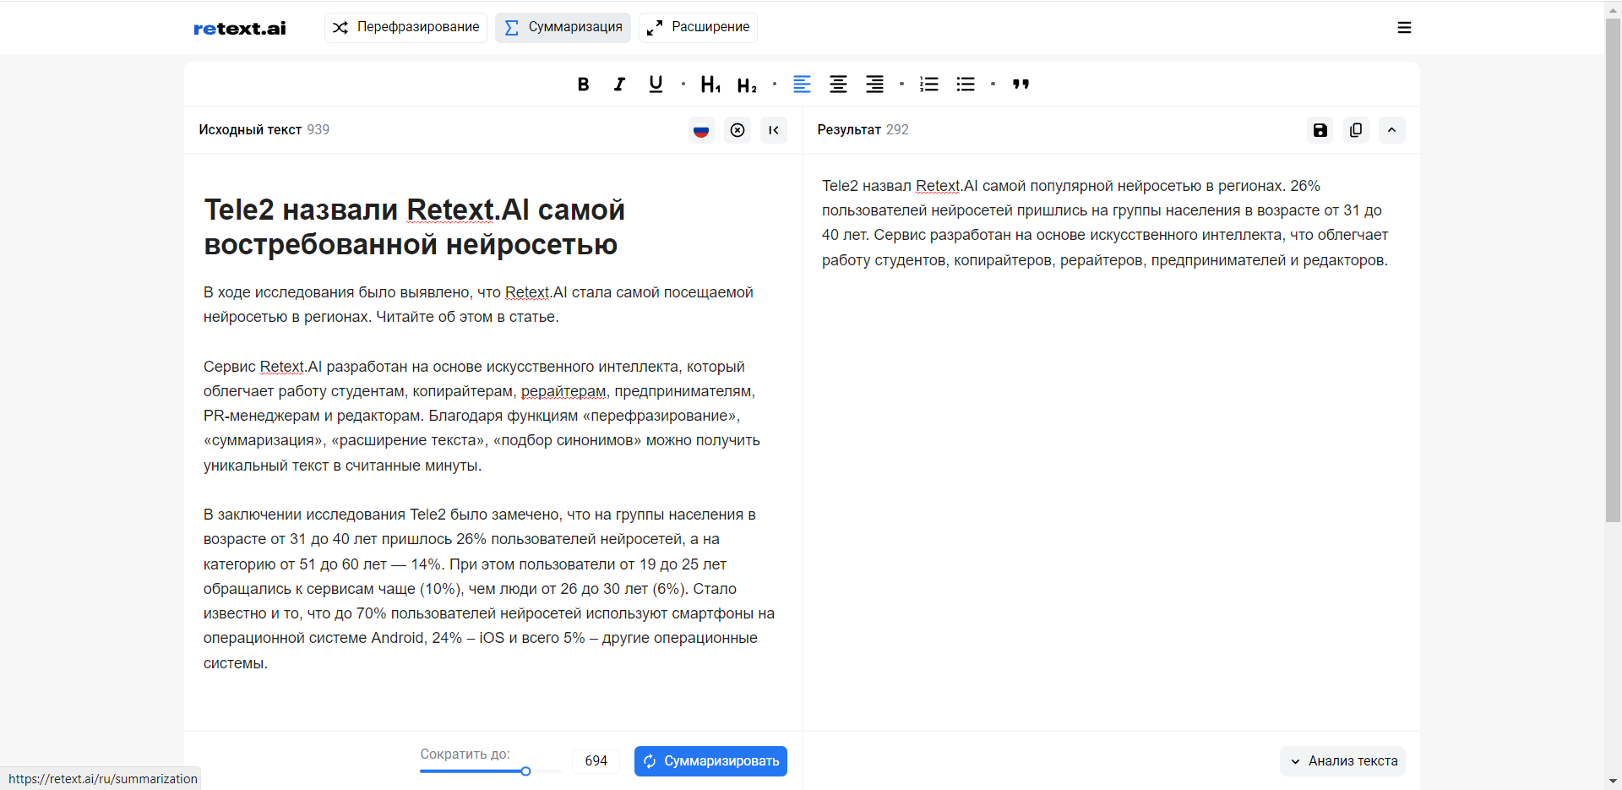Toggle right text alignment
This screenshot has height=790, width=1622.
point(874,84)
